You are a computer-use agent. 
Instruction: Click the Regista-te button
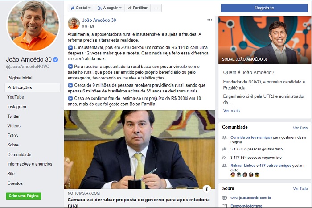[x=264, y=8]
